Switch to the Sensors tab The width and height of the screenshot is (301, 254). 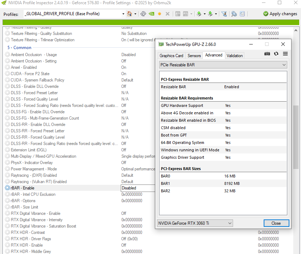click(x=194, y=56)
